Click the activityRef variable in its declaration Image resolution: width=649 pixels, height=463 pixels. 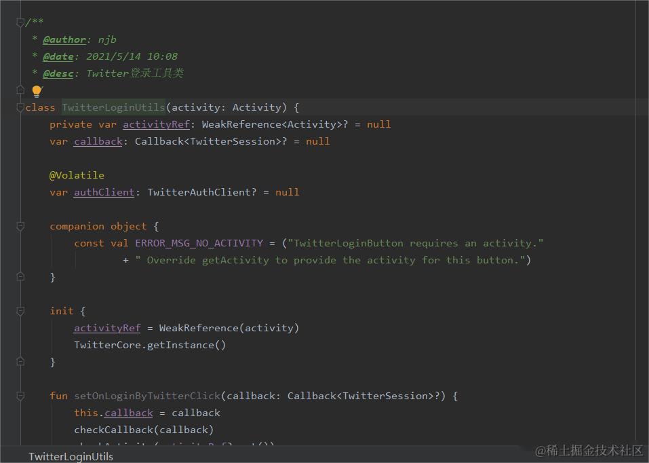(x=156, y=124)
